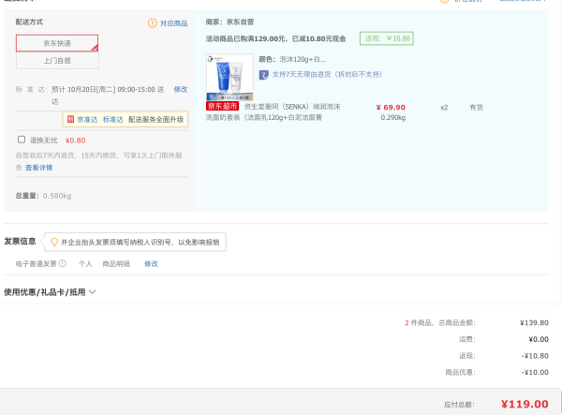Image resolution: width=562 pixels, height=415 pixels.
Task: Click the 0.290kg item weight
Action: point(393,117)
